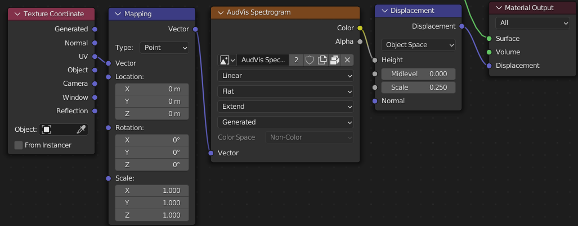Click the AudVis Spec... image name field
Viewport: 578px width, 226px height.
[263, 60]
